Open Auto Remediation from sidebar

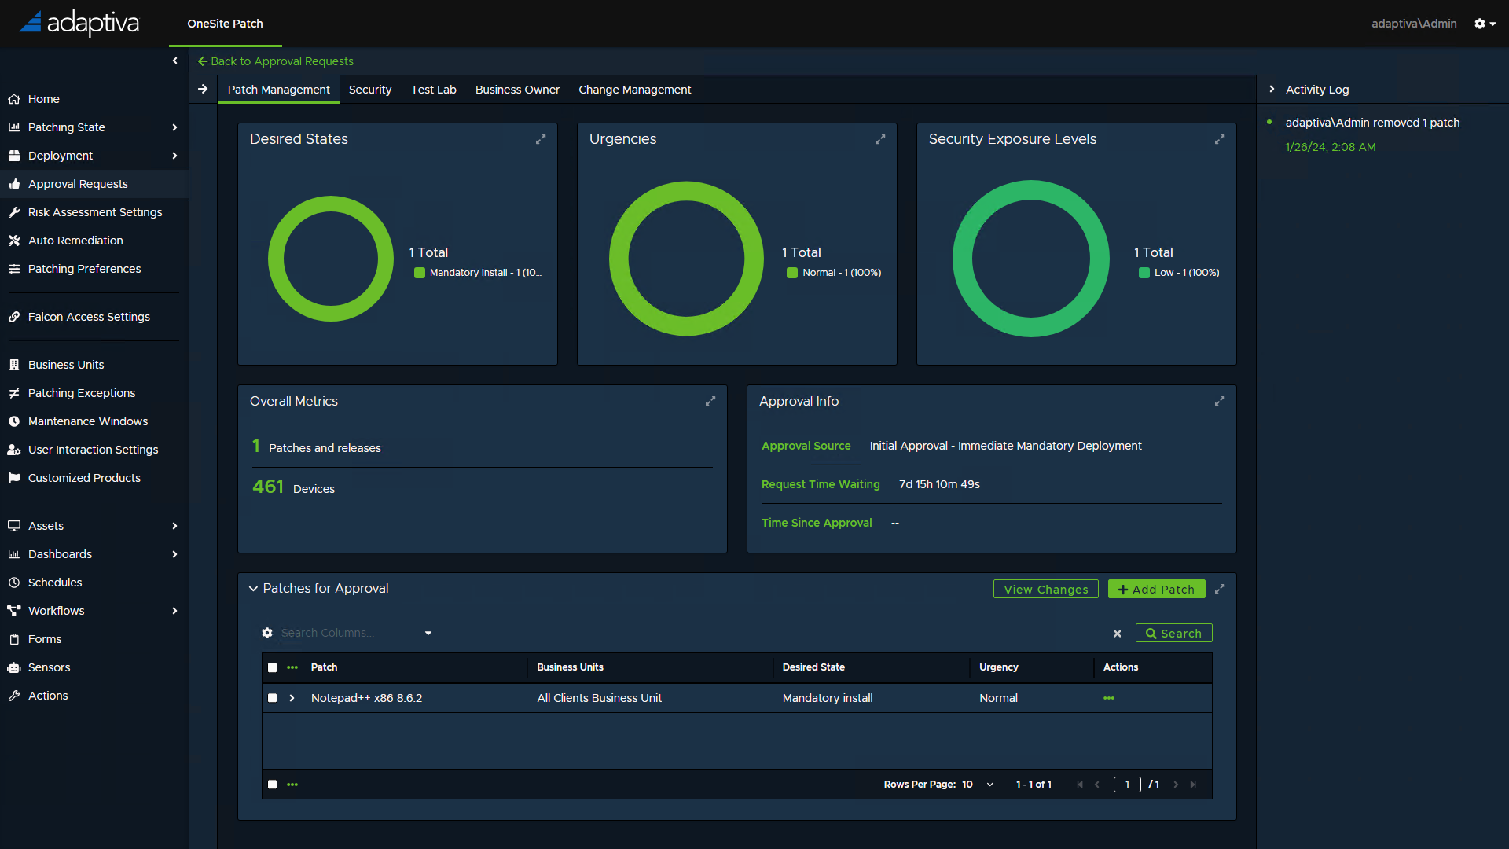(75, 241)
